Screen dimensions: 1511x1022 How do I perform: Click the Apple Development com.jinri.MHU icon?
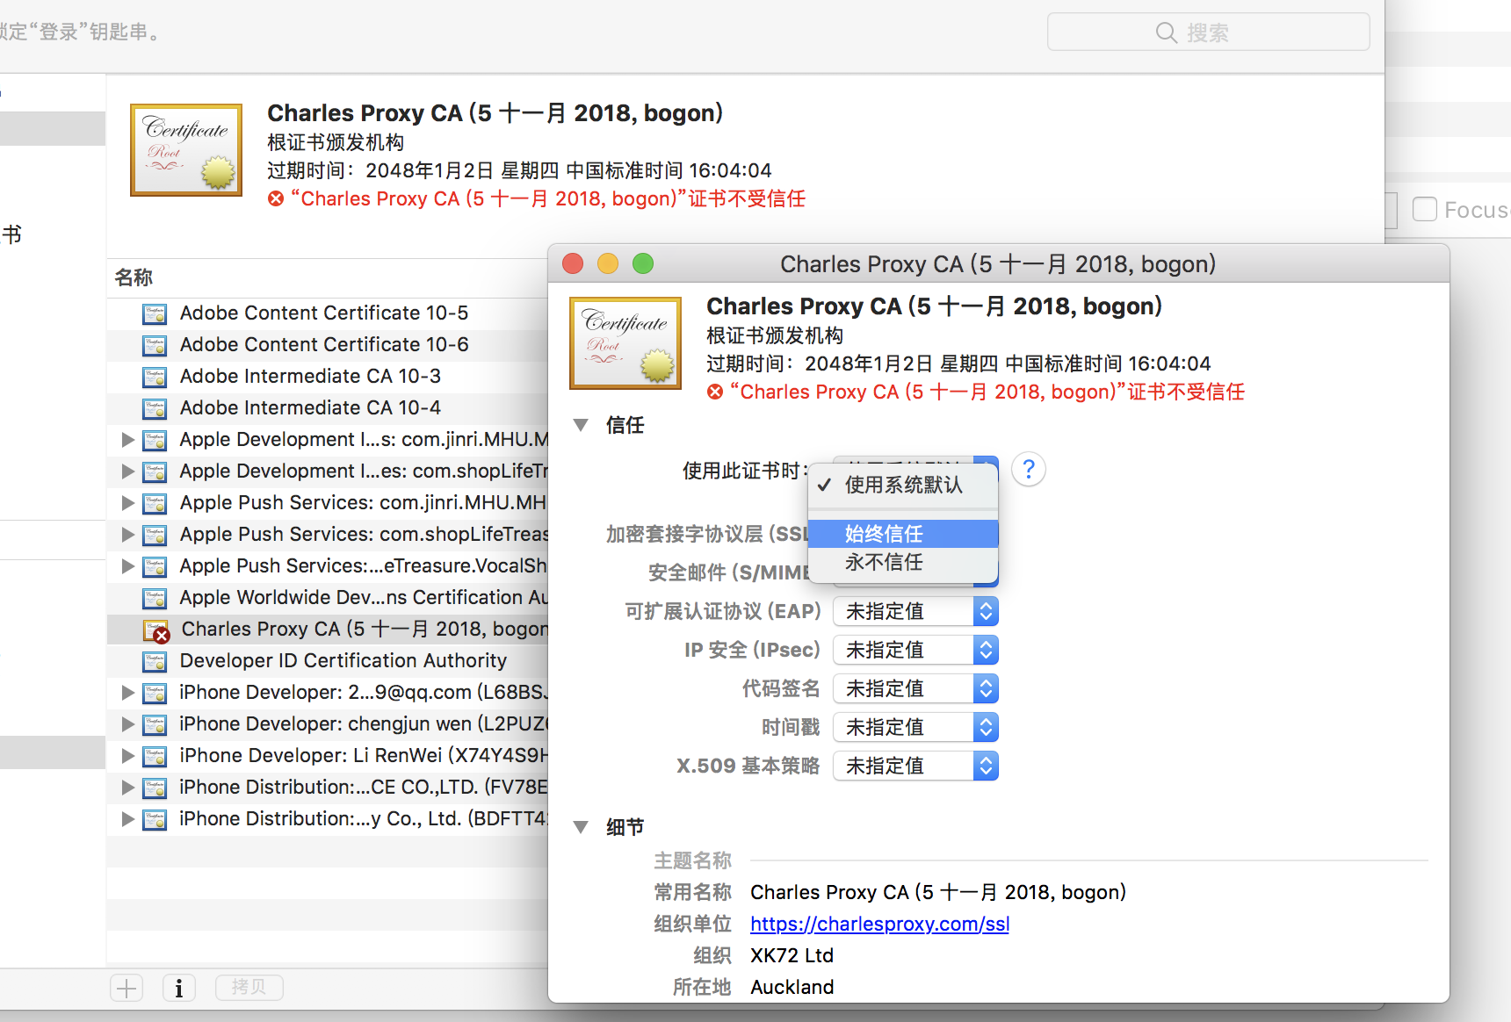(155, 440)
